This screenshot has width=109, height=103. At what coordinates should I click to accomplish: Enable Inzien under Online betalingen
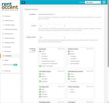(69, 89)
